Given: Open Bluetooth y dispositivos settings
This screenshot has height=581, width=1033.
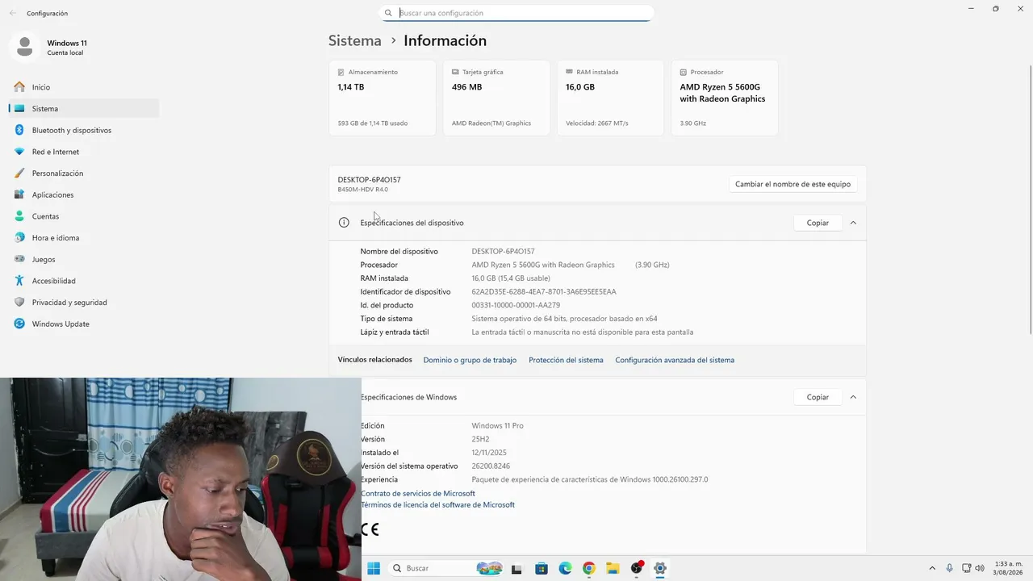Looking at the screenshot, I should (84, 130).
